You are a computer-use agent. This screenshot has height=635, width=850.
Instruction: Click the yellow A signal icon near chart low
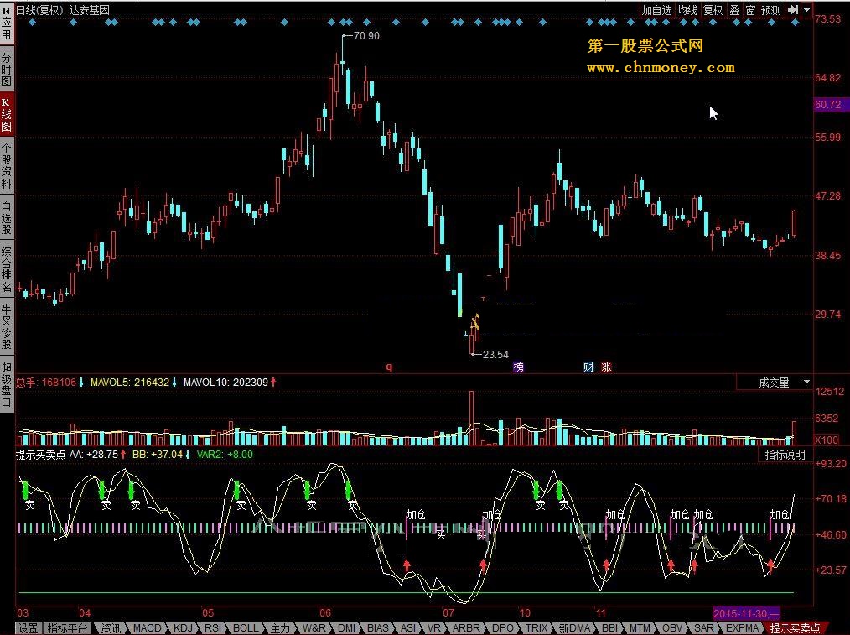(x=475, y=322)
